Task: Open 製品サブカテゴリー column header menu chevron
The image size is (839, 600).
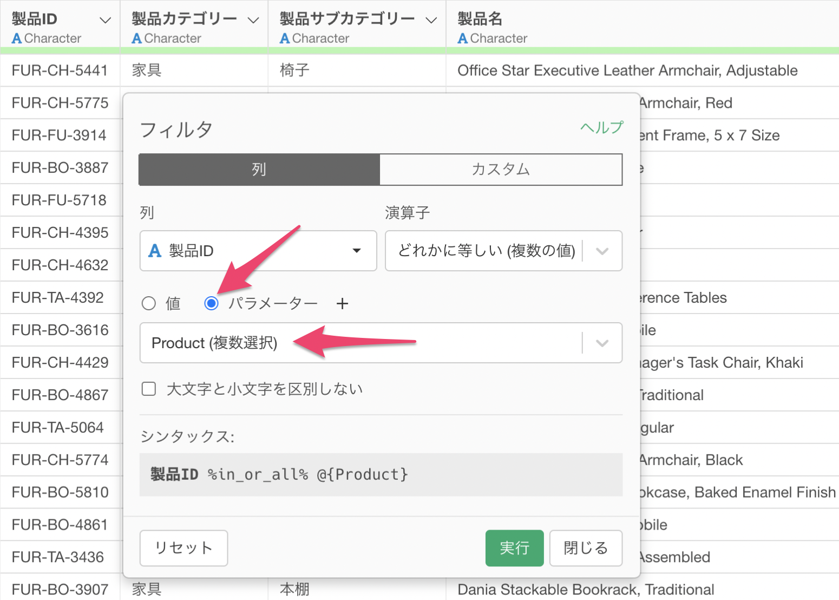Action: tap(431, 21)
